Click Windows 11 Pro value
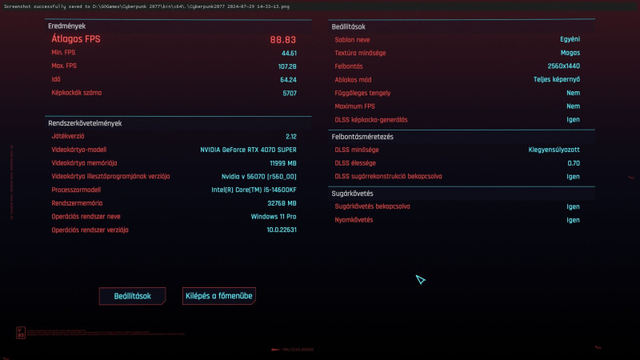640x360 pixels. (x=274, y=217)
